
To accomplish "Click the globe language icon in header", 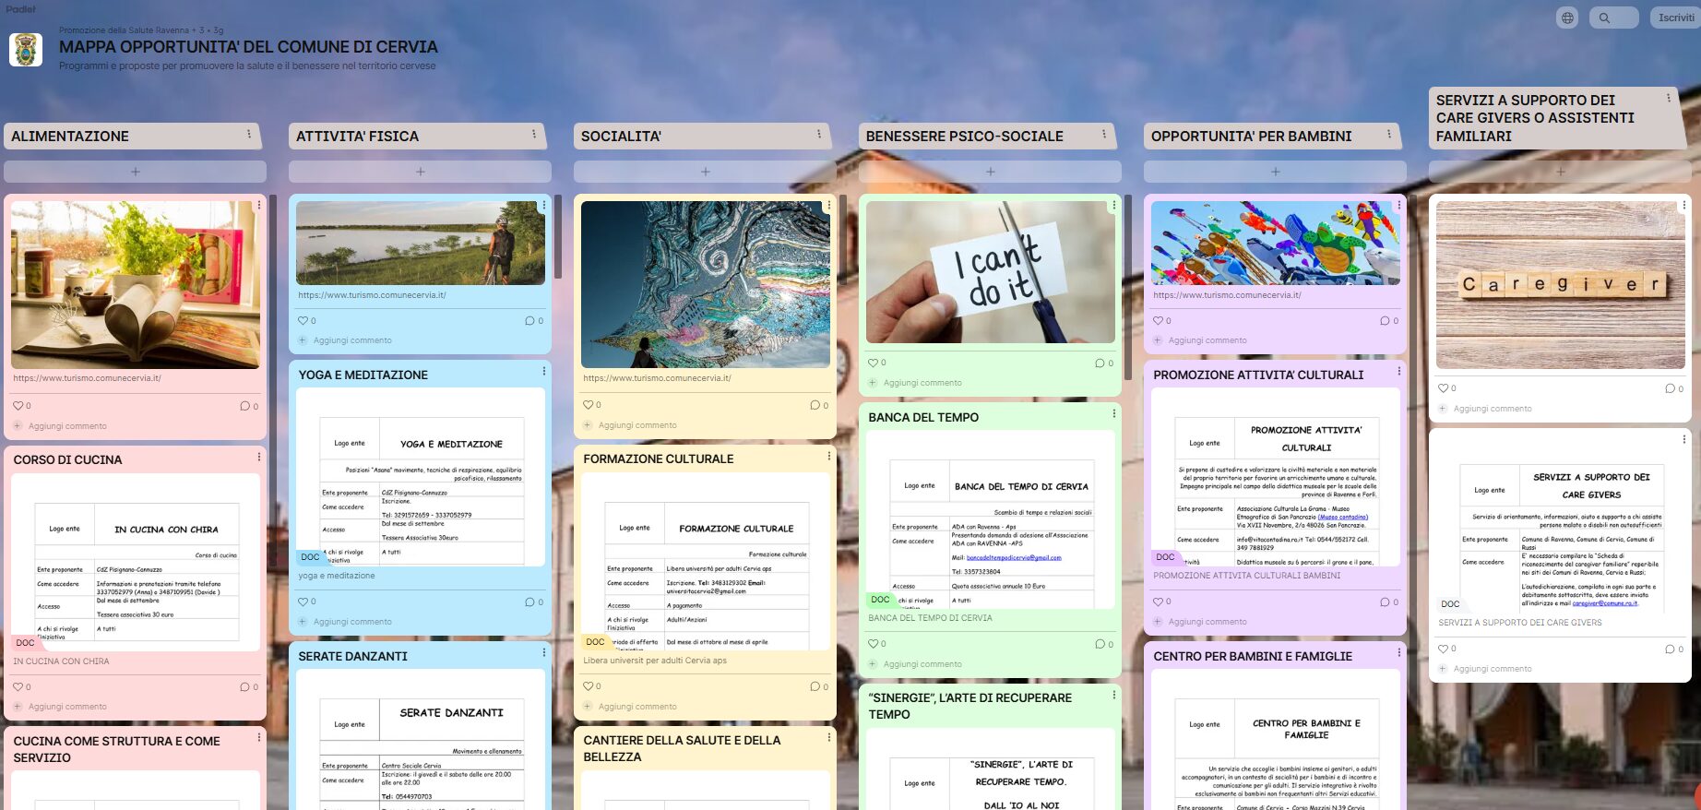I will click(x=1566, y=18).
